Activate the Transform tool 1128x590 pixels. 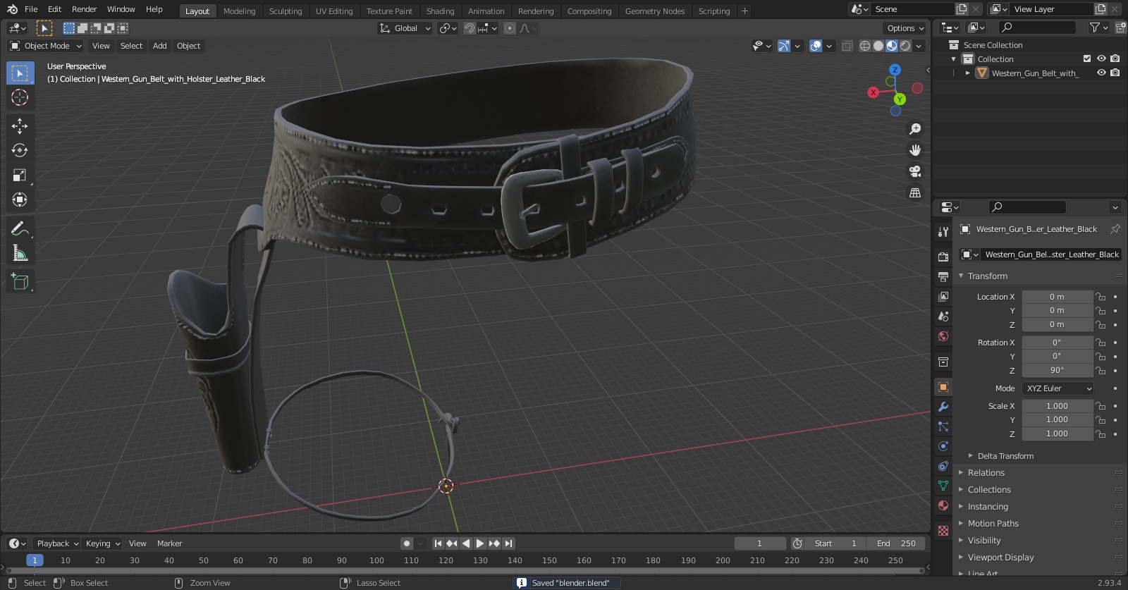[x=20, y=199]
